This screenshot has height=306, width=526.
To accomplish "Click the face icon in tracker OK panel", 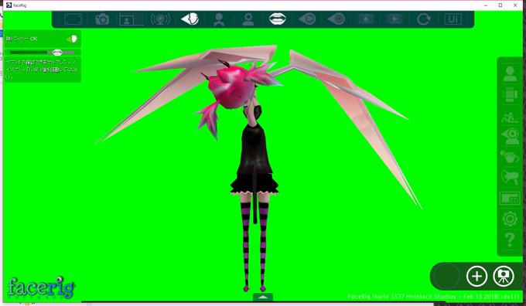I will click(72, 39).
